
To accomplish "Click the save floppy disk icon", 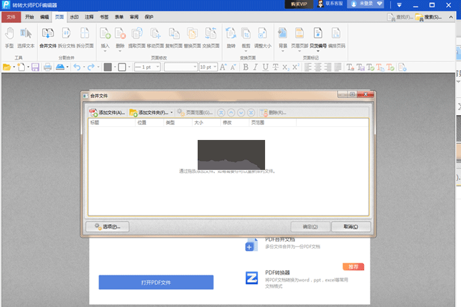I will click(35, 67).
